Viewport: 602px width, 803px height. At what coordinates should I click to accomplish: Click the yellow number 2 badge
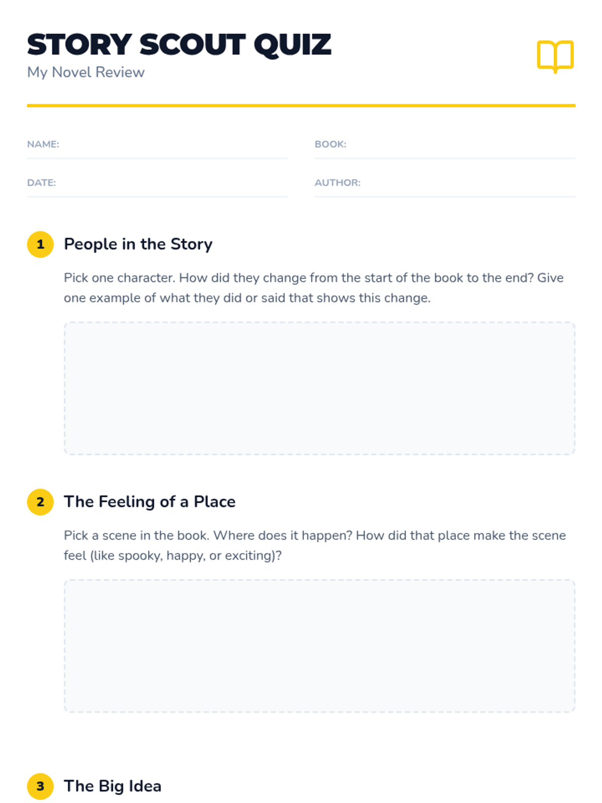coord(40,502)
